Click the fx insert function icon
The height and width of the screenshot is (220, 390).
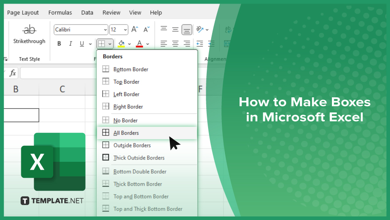tap(12, 73)
